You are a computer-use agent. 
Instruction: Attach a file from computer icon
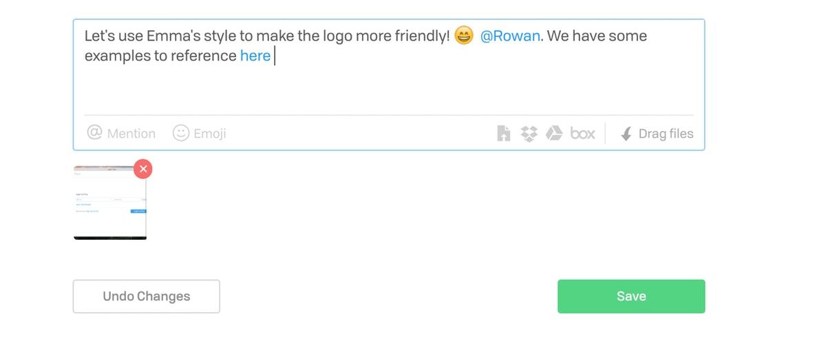(x=504, y=133)
